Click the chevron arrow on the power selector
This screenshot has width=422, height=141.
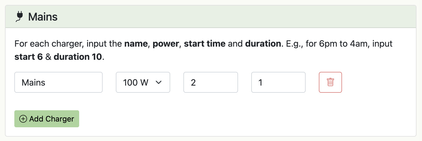(x=159, y=82)
